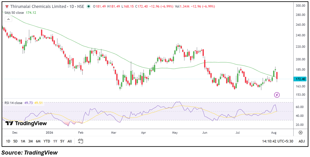Select the 5Y time range
Screen dimensions: 310x157
62,141
